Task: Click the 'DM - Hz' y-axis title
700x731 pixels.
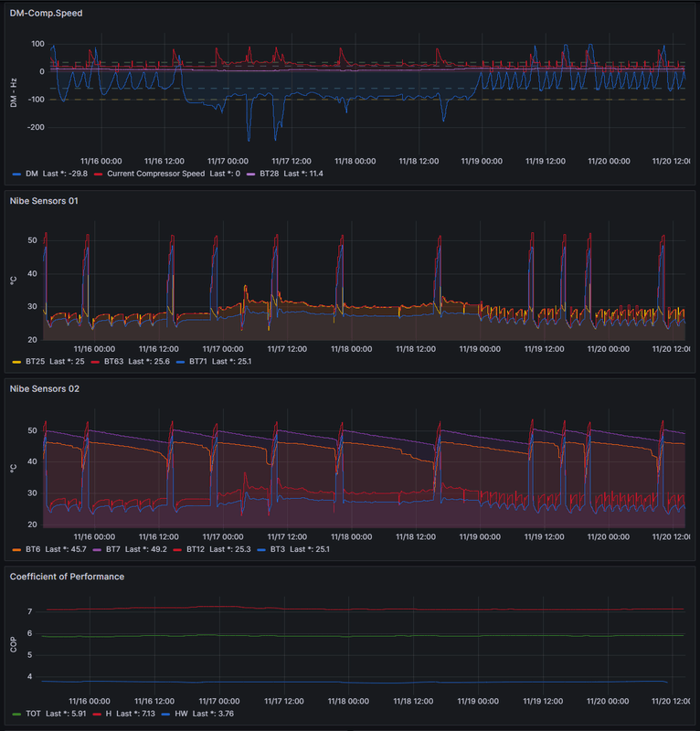Action: [14, 93]
